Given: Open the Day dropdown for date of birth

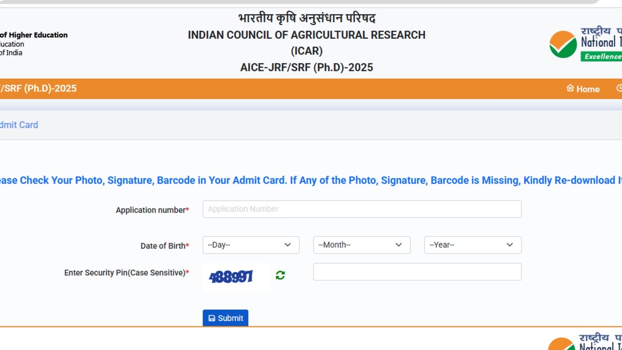Looking at the screenshot, I should (x=251, y=245).
